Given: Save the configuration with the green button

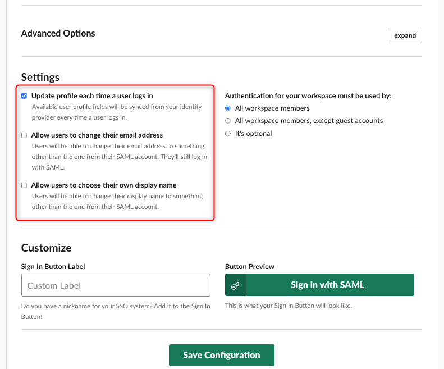Looking at the screenshot, I should click(x=221, y=355).
